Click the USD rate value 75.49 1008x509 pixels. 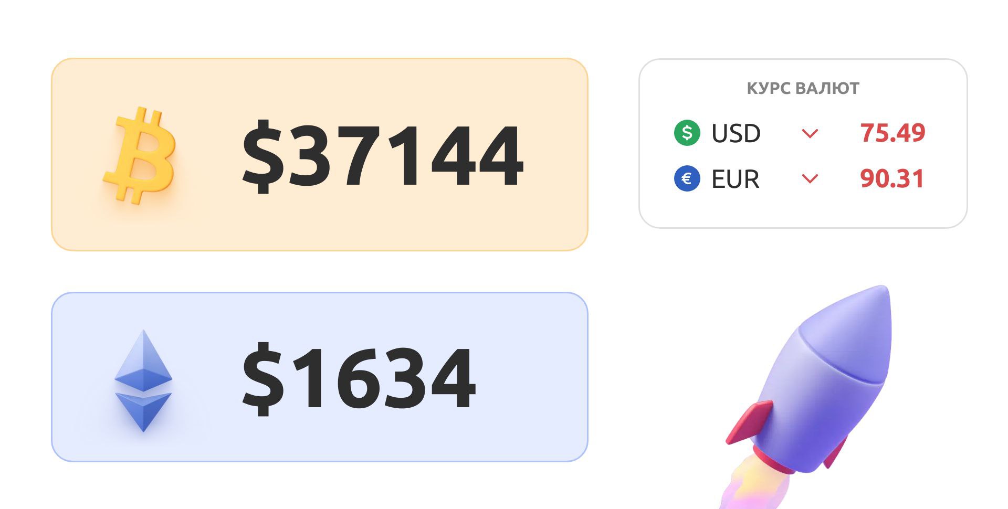(x=892, y=133)
